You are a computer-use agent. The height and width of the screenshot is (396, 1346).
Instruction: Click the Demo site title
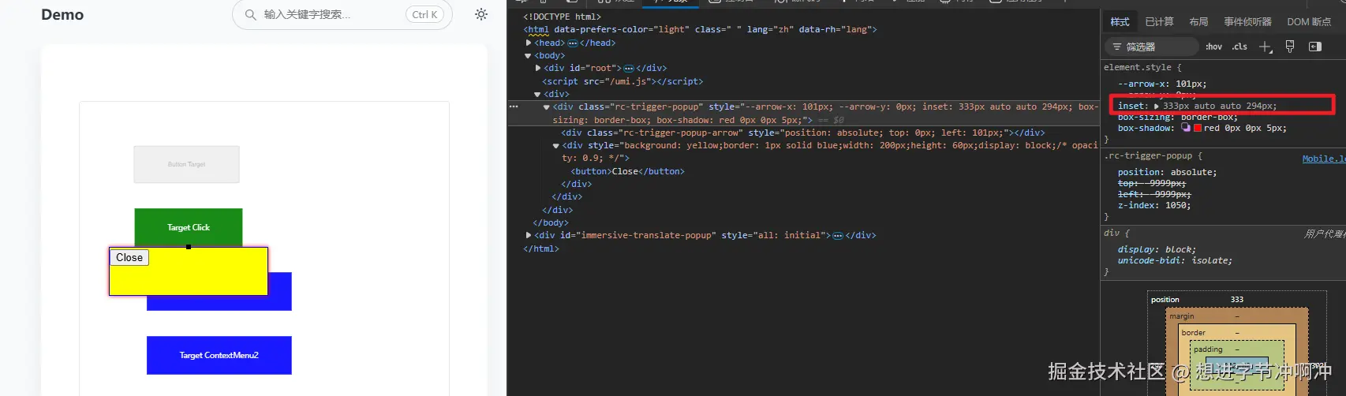tap(62, 14)
